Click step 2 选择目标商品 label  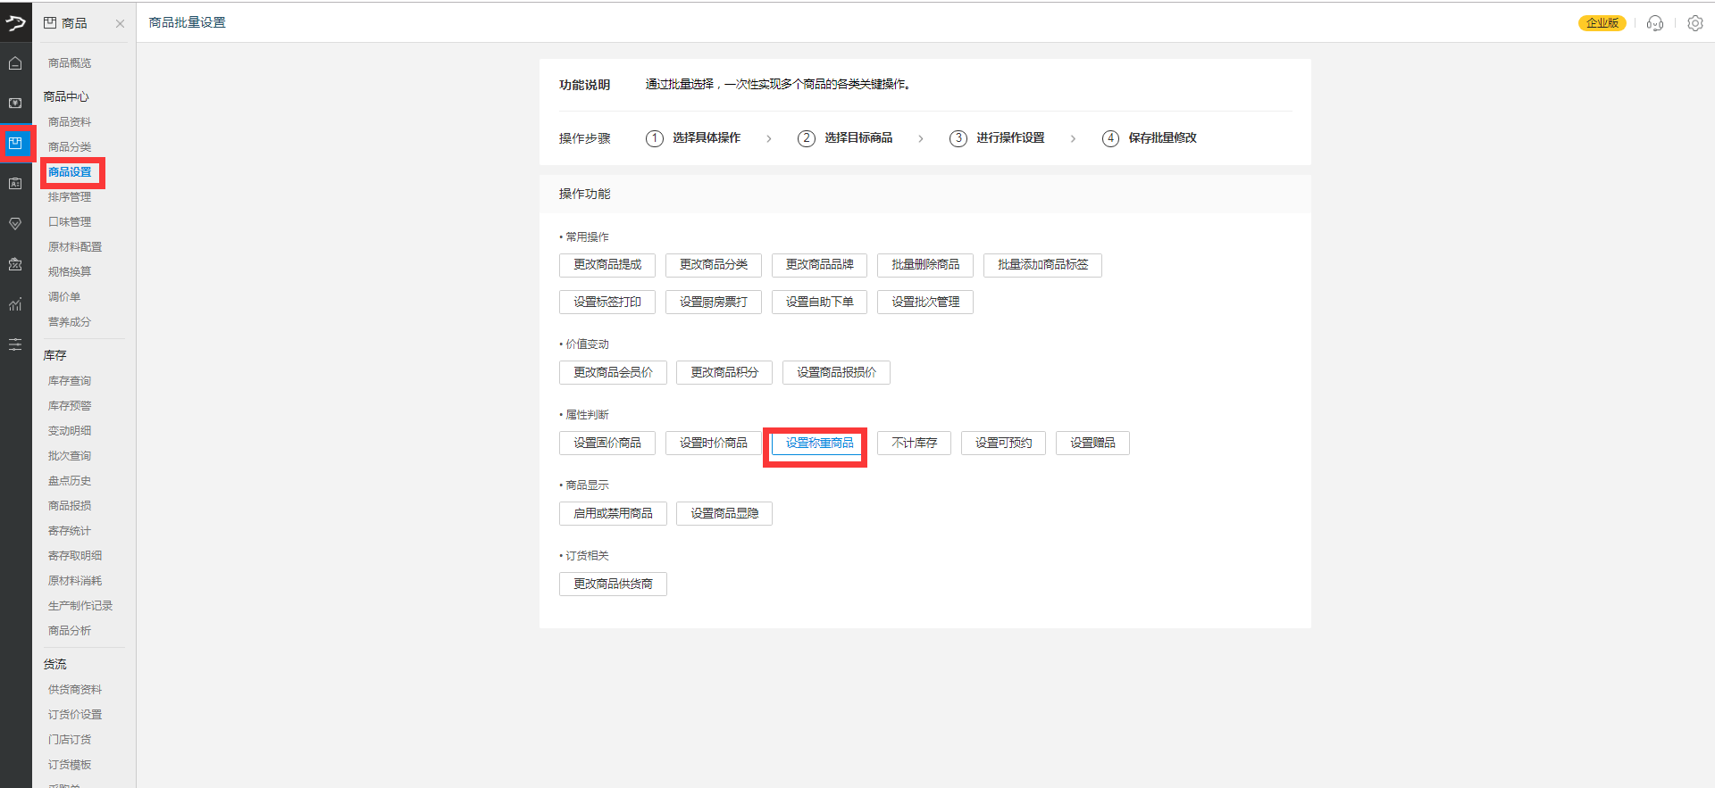tap(858, 138)
